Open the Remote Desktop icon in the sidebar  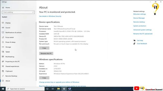coord(3,76)
